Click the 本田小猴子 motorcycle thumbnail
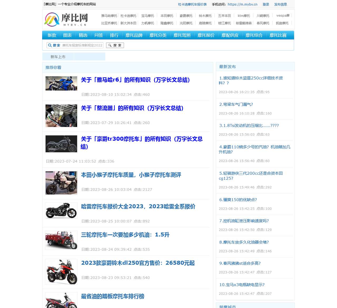Screen dimensions: 337x308 click(x=61, y=183)
